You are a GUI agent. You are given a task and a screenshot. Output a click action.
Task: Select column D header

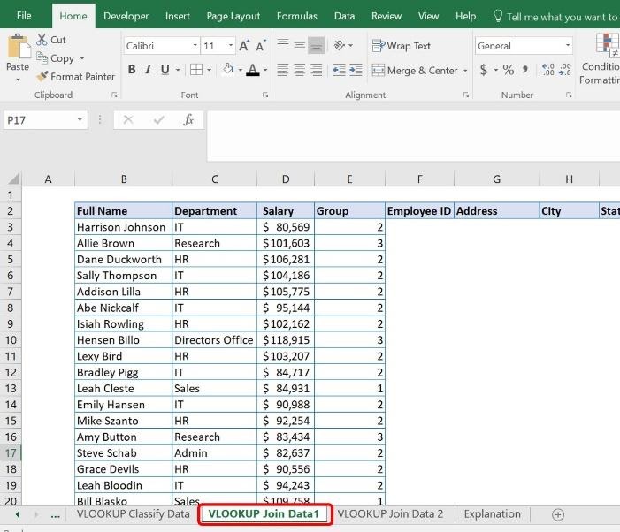pos(286,179)
